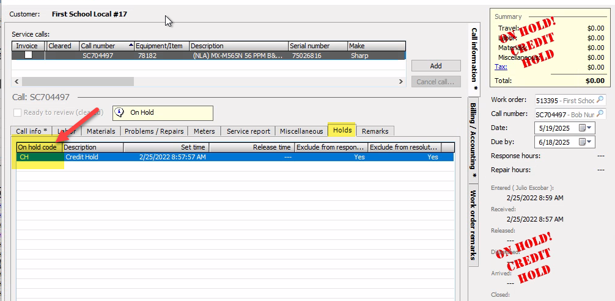Select the Holds tab
Image resolution: width=615 pixels, height=301 pixels.
click(x=342, y=129)
